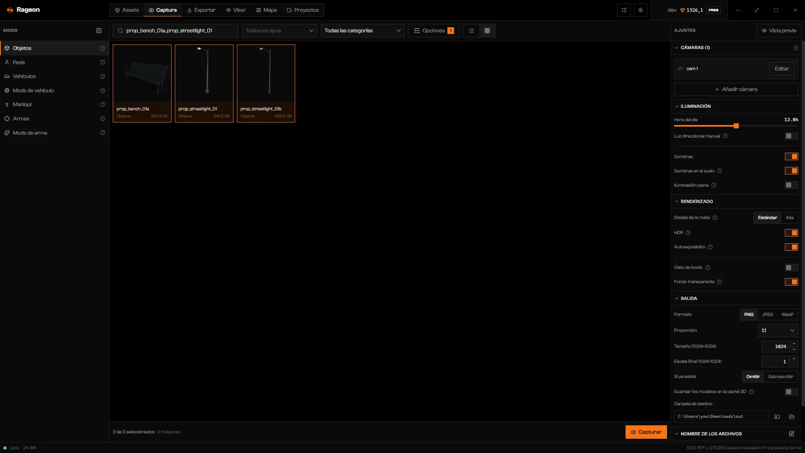Turn off the HDR toggle
805x453 pixels.
pyautogui.click(x=792, y=233)
